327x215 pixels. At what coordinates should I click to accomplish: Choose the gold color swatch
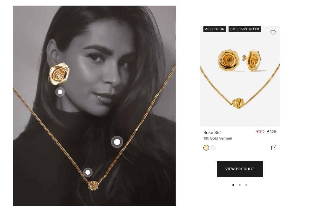206,148
